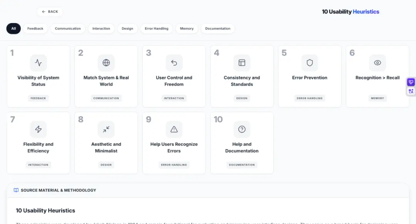This screenshot has height=224, width=416.
Task: Click the purple extension icon at the right edge
Action: coord(411,82)
